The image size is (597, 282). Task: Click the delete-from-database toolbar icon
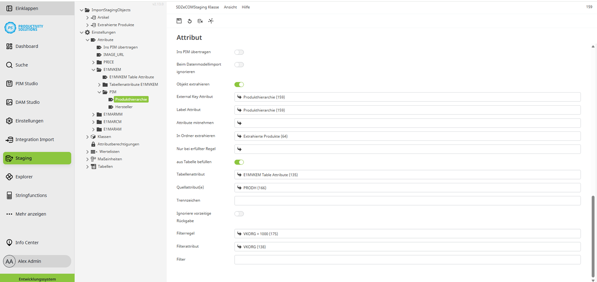[x=200, y=21]
